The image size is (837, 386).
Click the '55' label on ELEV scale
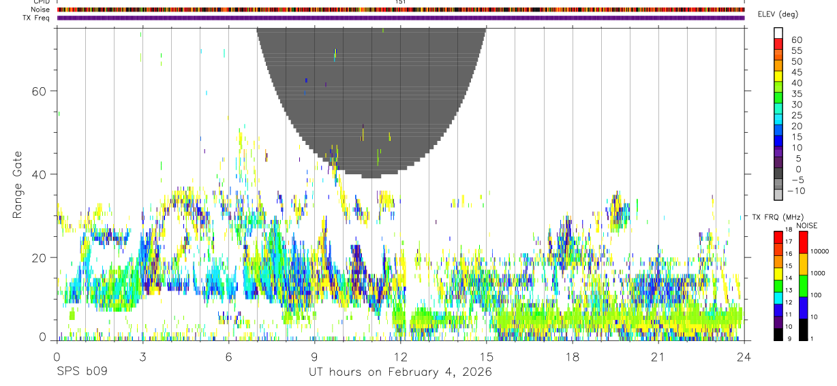[796, 51]
